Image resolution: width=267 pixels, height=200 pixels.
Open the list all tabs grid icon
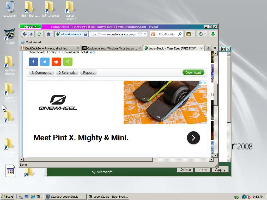point(215,48)
